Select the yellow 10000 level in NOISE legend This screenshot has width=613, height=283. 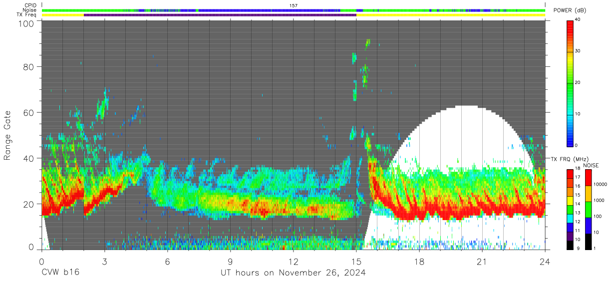tap(588, 190)
